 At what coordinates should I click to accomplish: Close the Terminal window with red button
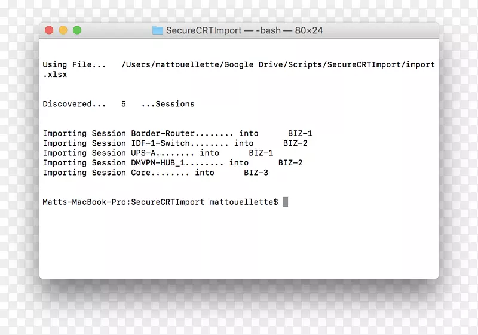point(50,30)
